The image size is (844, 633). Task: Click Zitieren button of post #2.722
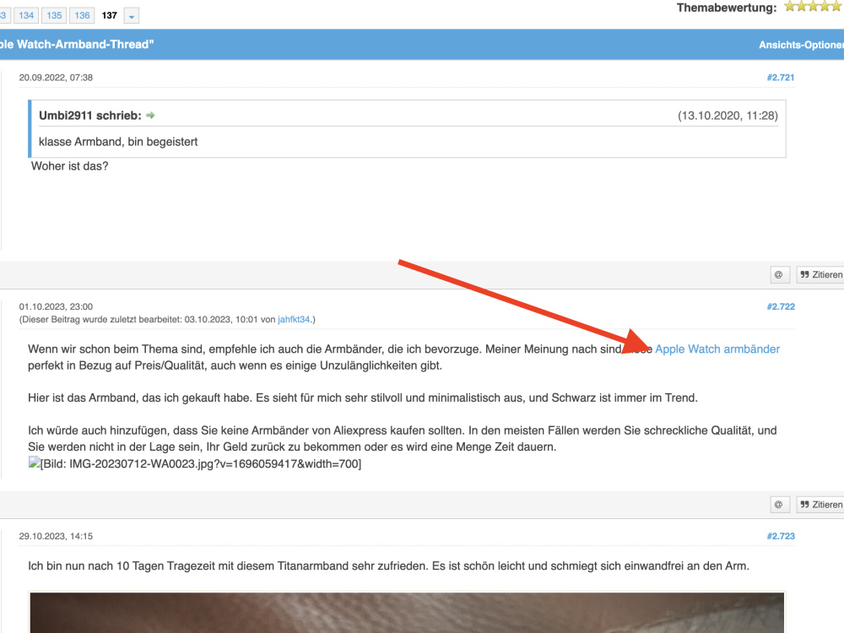tap(820, 505)
